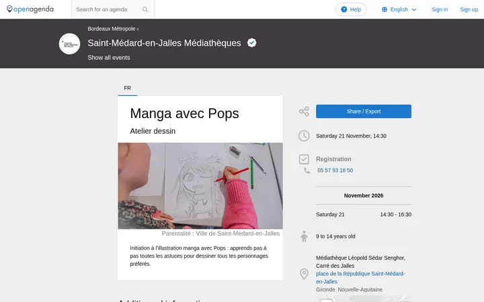Click the manga drawing event image
484x302 pixels.
200,186
